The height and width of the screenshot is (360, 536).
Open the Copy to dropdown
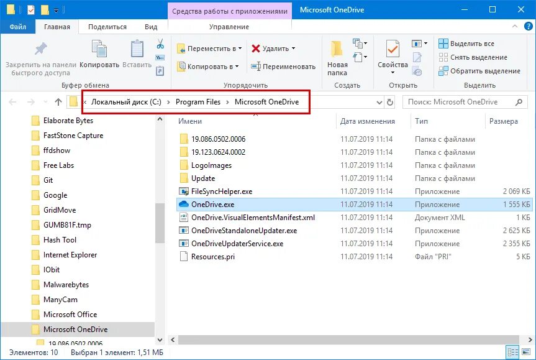[208, 67]
